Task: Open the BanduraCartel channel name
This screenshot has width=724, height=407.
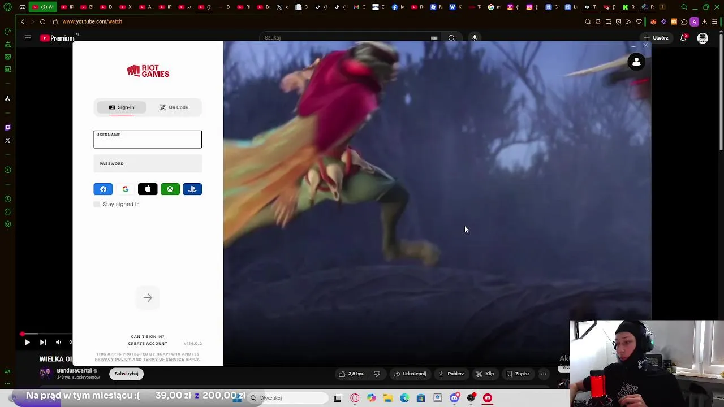Action: point(74,371)
